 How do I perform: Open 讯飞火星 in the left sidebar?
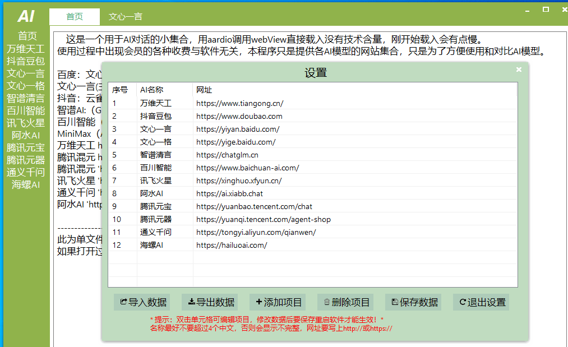point(26,123)
